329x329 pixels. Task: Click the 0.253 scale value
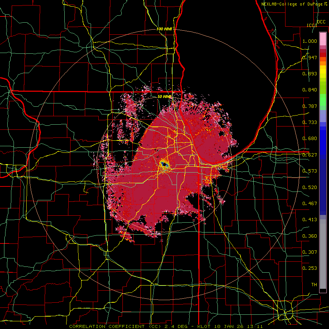pyautogui.click(x=310, y=268)
